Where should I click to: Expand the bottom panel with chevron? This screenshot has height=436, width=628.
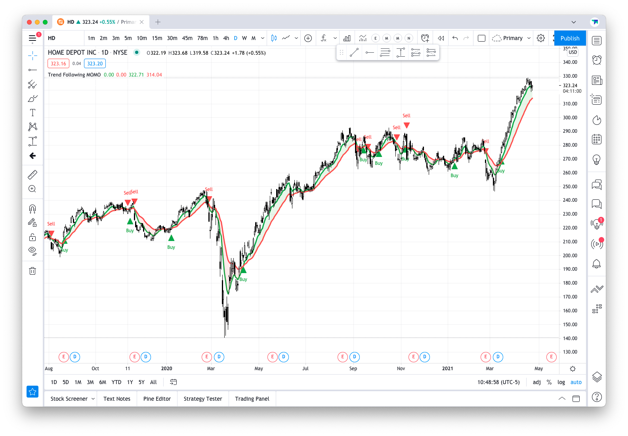[x=562, y=399]
